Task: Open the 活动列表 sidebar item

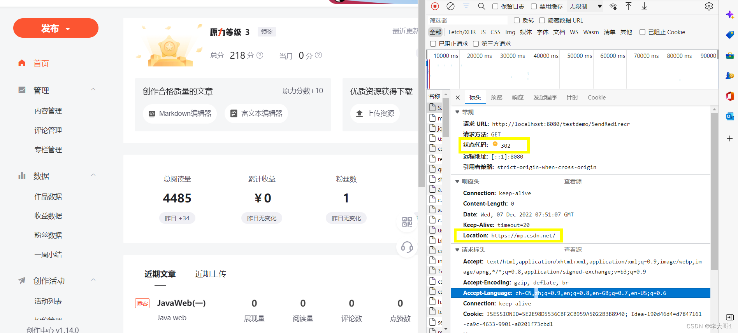Action: tap(48, 302)
